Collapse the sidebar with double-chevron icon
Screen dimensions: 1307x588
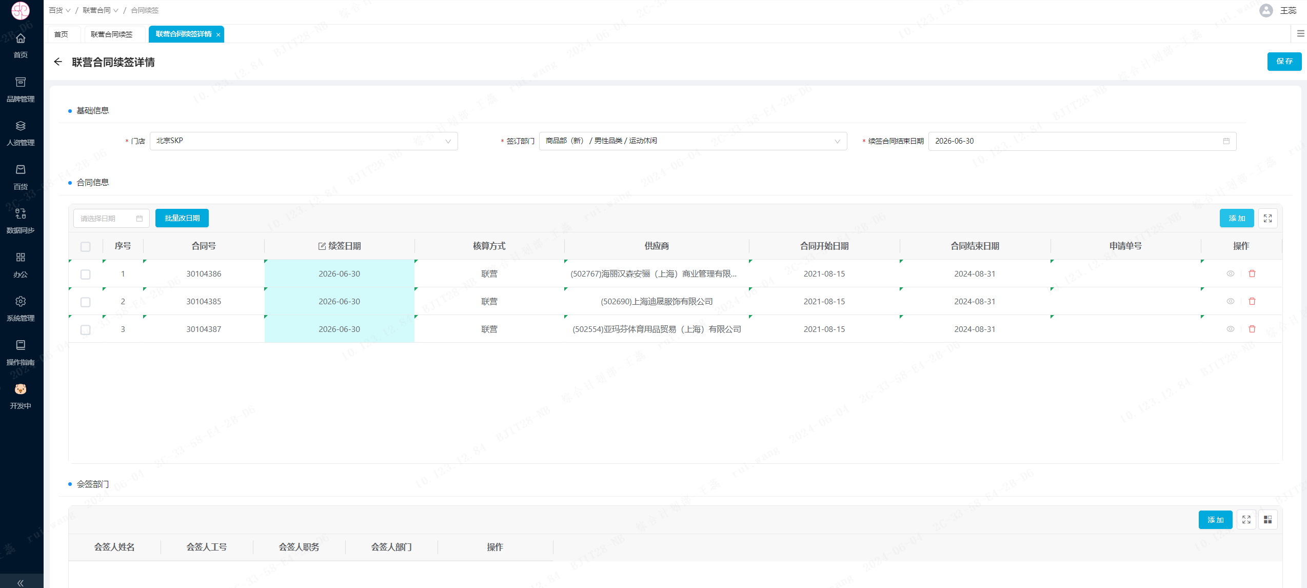pyautogui.click(x=21, y=582)
